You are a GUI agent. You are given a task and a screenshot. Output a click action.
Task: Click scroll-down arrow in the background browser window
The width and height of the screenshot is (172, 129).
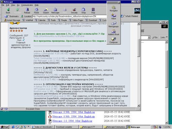[167, 123]
